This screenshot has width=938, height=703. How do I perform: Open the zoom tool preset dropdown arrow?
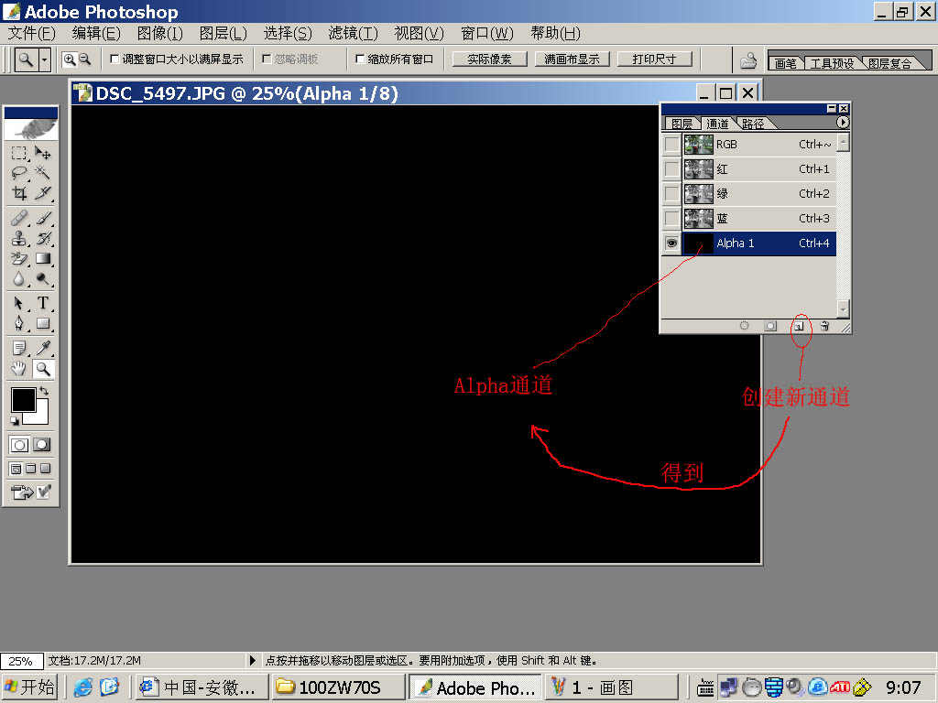(x=44, y=59)
